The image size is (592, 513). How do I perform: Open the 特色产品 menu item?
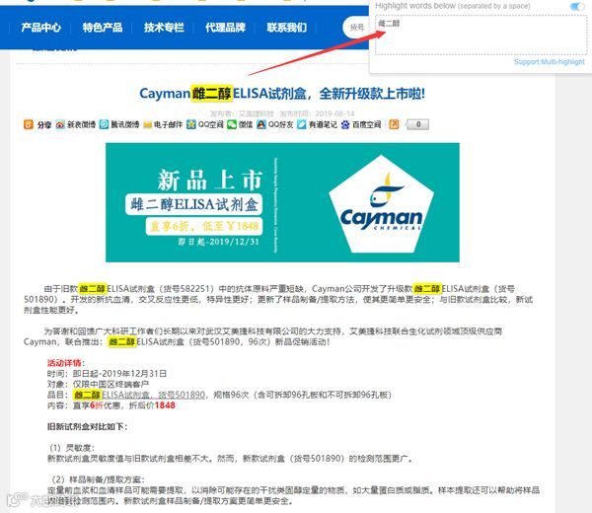[x=103, y=28]
